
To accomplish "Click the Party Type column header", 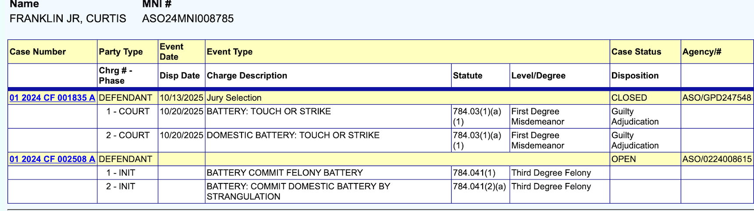I will coord(121,52).
